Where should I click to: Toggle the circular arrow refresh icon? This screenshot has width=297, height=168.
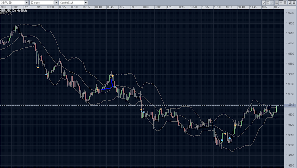tap(290, 3)
